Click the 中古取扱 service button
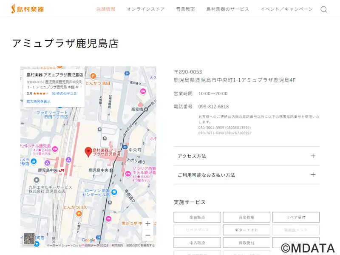 click(x=197, y=243)
